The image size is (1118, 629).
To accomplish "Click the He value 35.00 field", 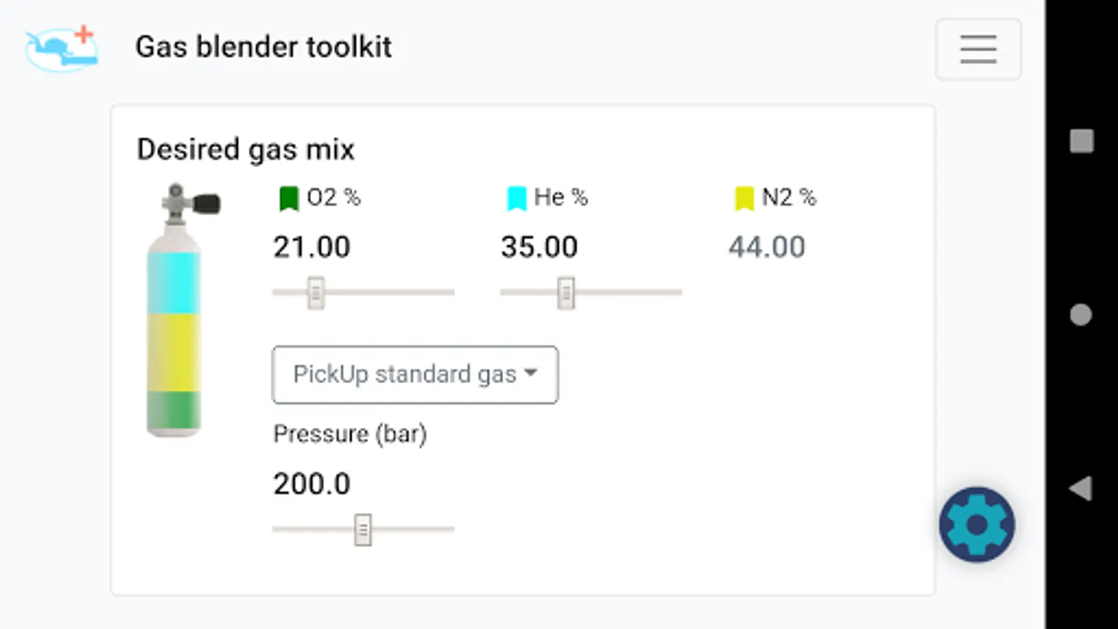I will click(x=539, y=247).
